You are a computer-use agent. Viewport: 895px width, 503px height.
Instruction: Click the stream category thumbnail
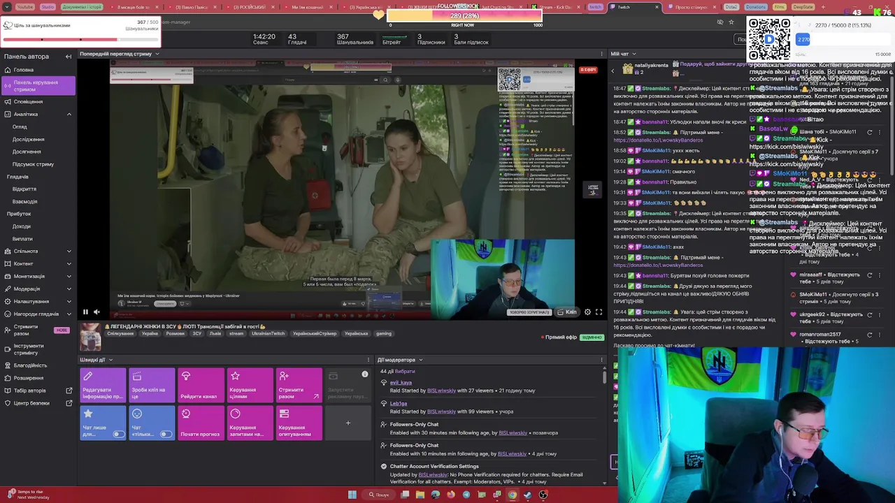click(90, 337)
